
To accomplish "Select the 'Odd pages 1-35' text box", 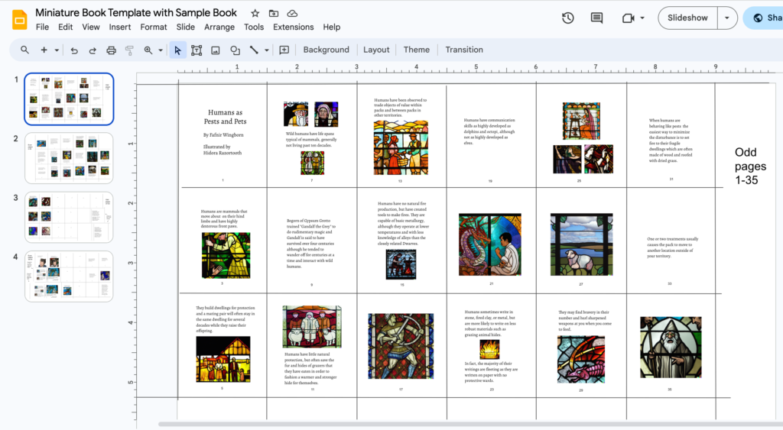I will click(x=750, y=166).
